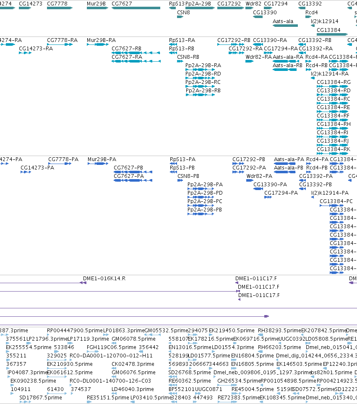Viewport: 357px width, 404px height.
Task: Click EST RP004447900.5prime
Action: pyautogui.click(x=75, y=330)
